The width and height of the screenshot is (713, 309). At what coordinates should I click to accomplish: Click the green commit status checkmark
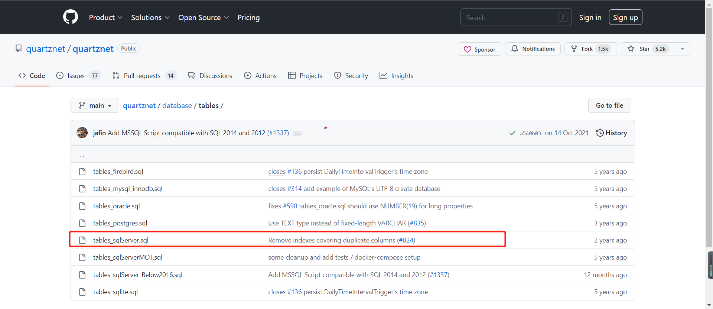click(512, 133)
